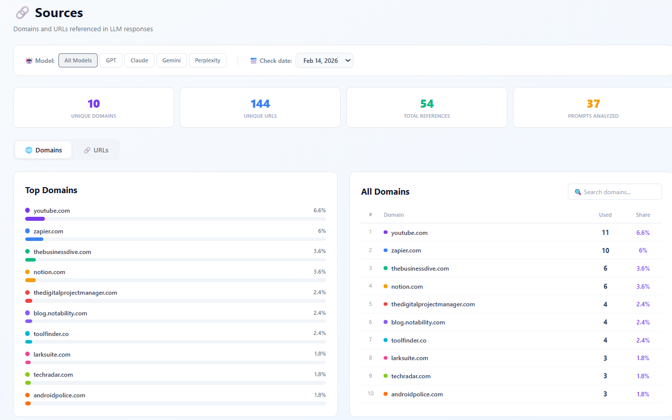Viewport: 672px width, 420px height.
Task: Click the purple progress bar under youtube.com
Action: (x=35, y=219)
